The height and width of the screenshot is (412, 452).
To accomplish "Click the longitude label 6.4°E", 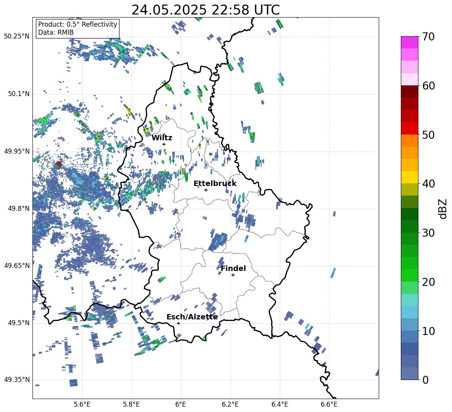I will click(279, 404).
